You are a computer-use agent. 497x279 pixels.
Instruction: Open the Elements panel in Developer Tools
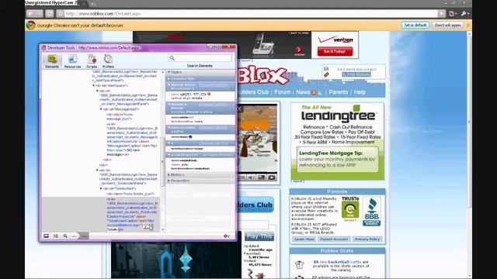(x=52, y=61)
